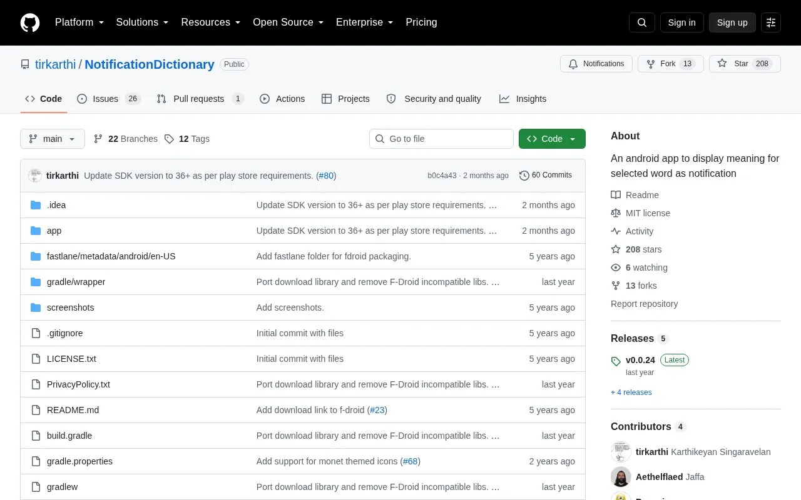The image size is (801, 500).
Task: Expand the Open Source menu
Action: tap(288, 22)
